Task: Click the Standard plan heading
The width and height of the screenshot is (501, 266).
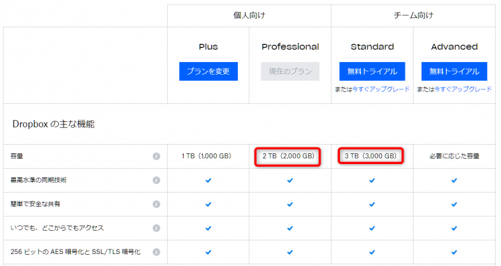Action: [372, 47]
